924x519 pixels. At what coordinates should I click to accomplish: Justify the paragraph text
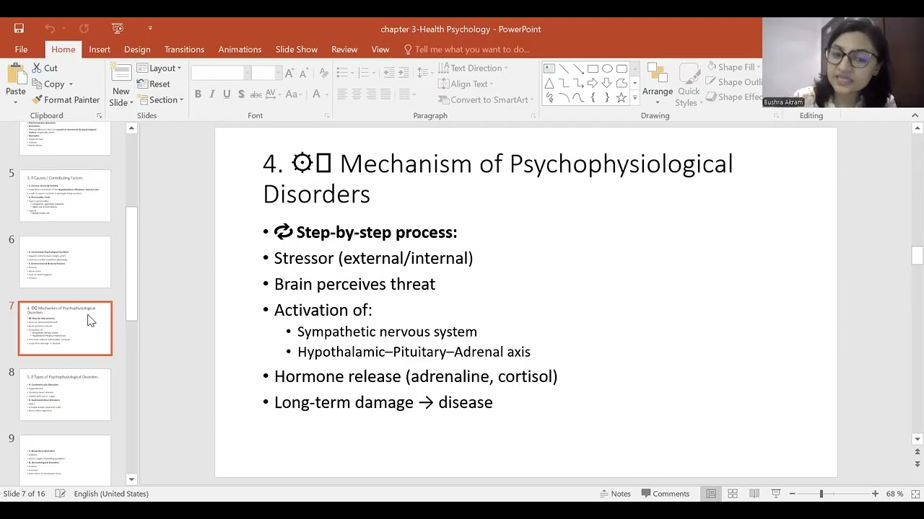pos(385,94)
